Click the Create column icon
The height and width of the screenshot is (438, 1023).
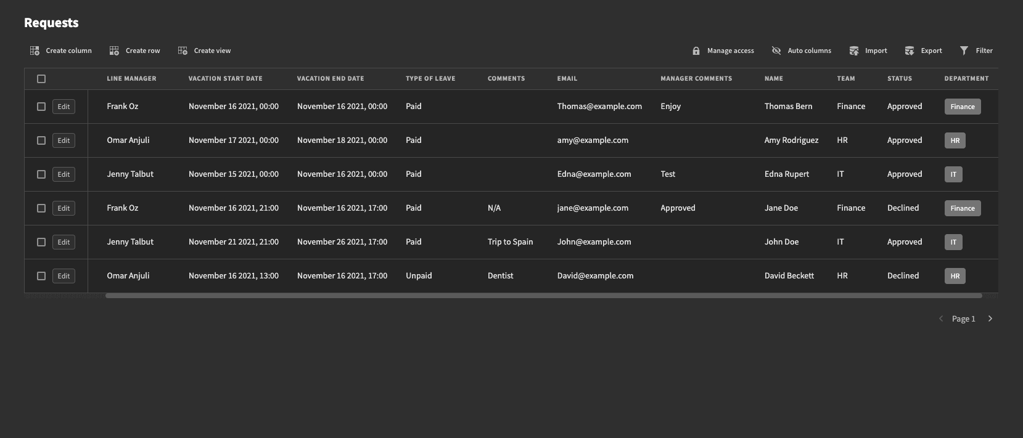click(35, 51)
